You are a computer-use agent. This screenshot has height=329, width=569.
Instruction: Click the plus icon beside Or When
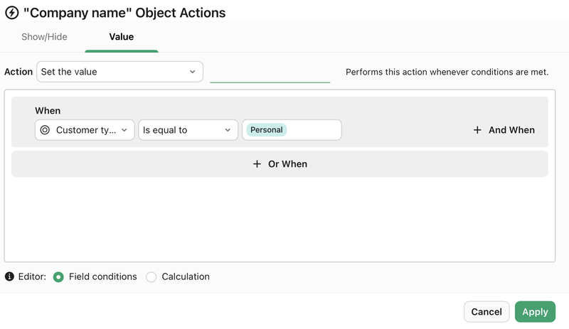[x=257, y=164]
